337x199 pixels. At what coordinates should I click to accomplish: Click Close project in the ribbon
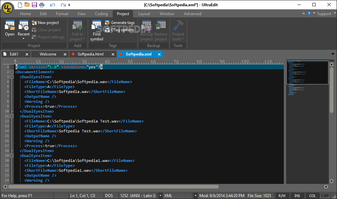[x=46, y=30]
